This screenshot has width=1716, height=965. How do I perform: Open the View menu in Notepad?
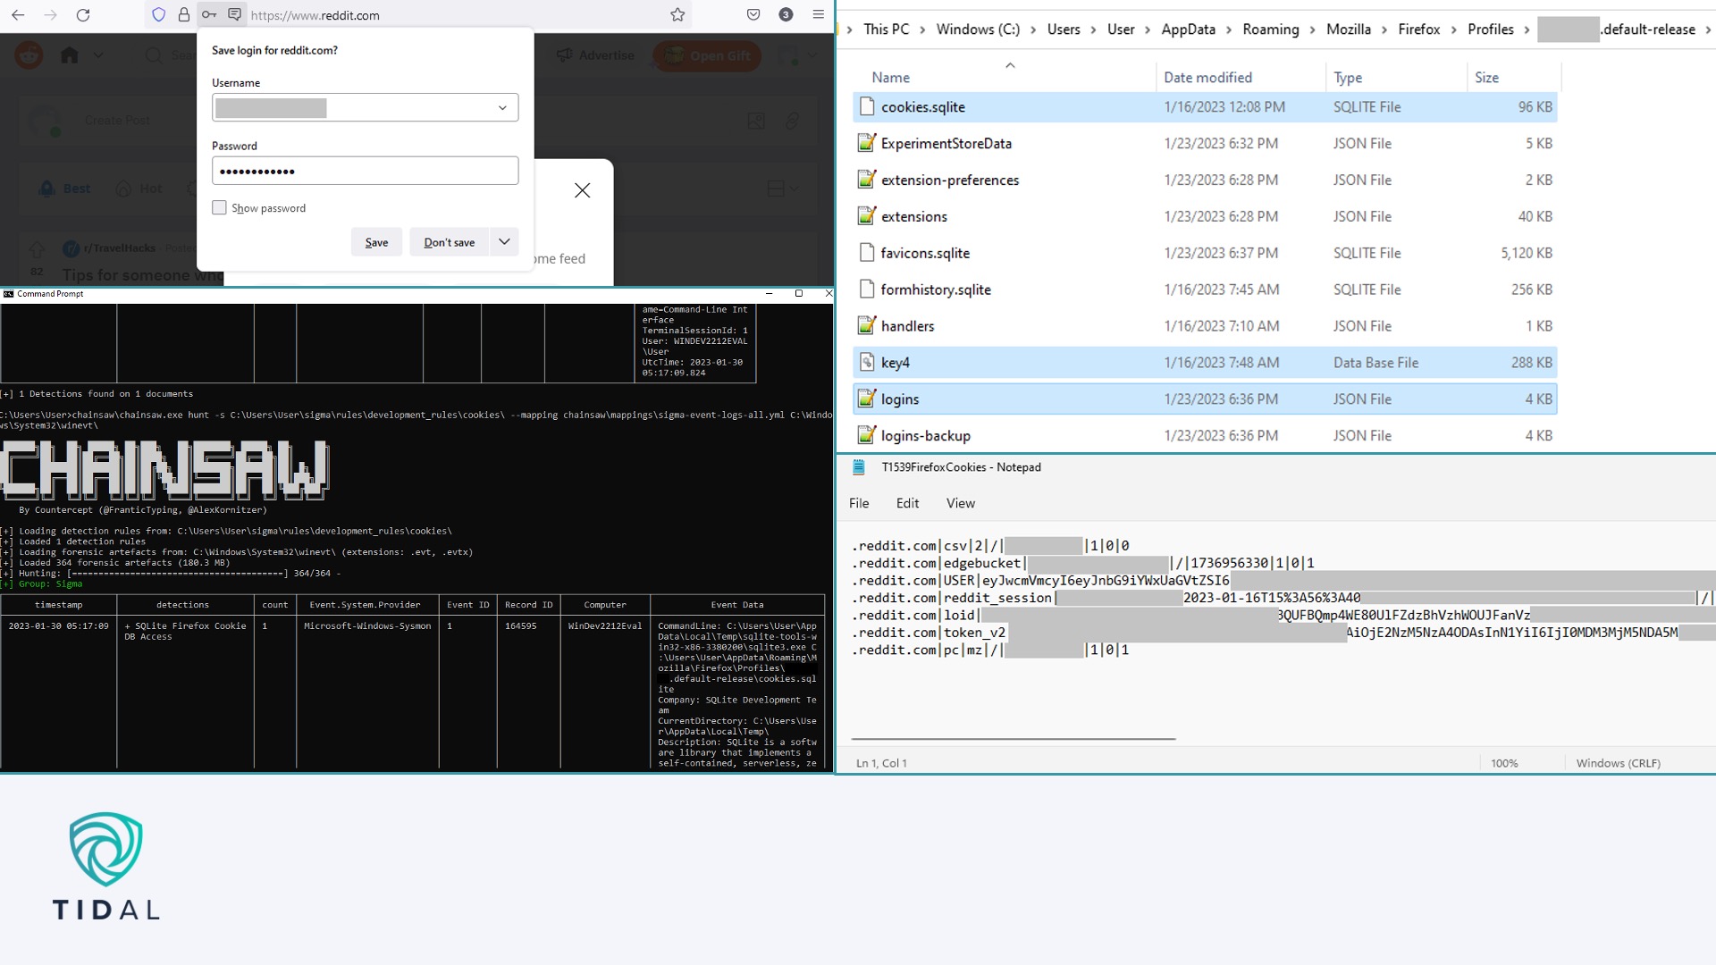coord(960,503)
